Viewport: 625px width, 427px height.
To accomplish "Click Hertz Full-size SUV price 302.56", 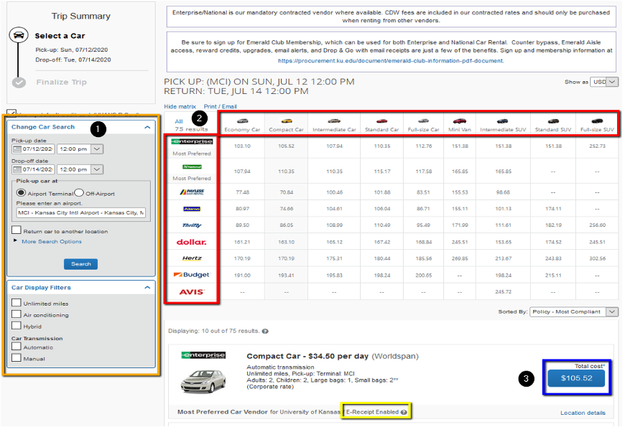I will click(x=597, y=258).
